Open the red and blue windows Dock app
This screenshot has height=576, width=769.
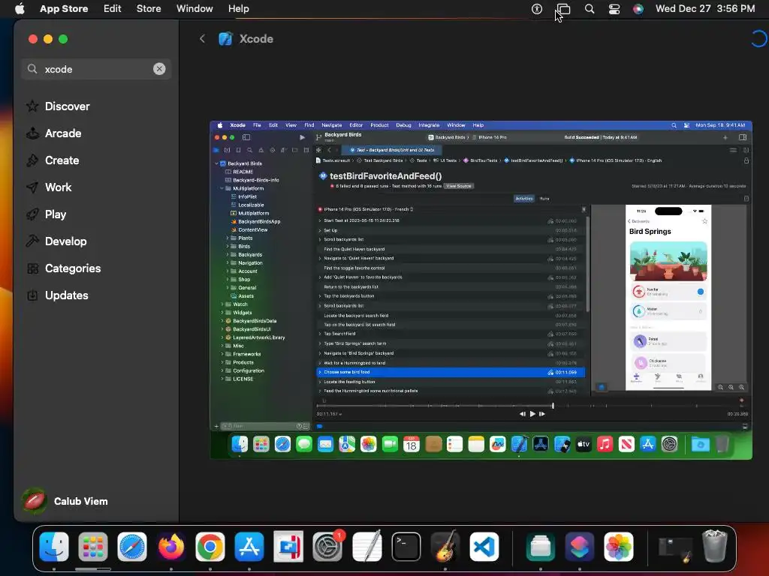click(x=288, y=547)
